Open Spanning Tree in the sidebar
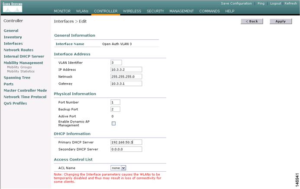 17,78
